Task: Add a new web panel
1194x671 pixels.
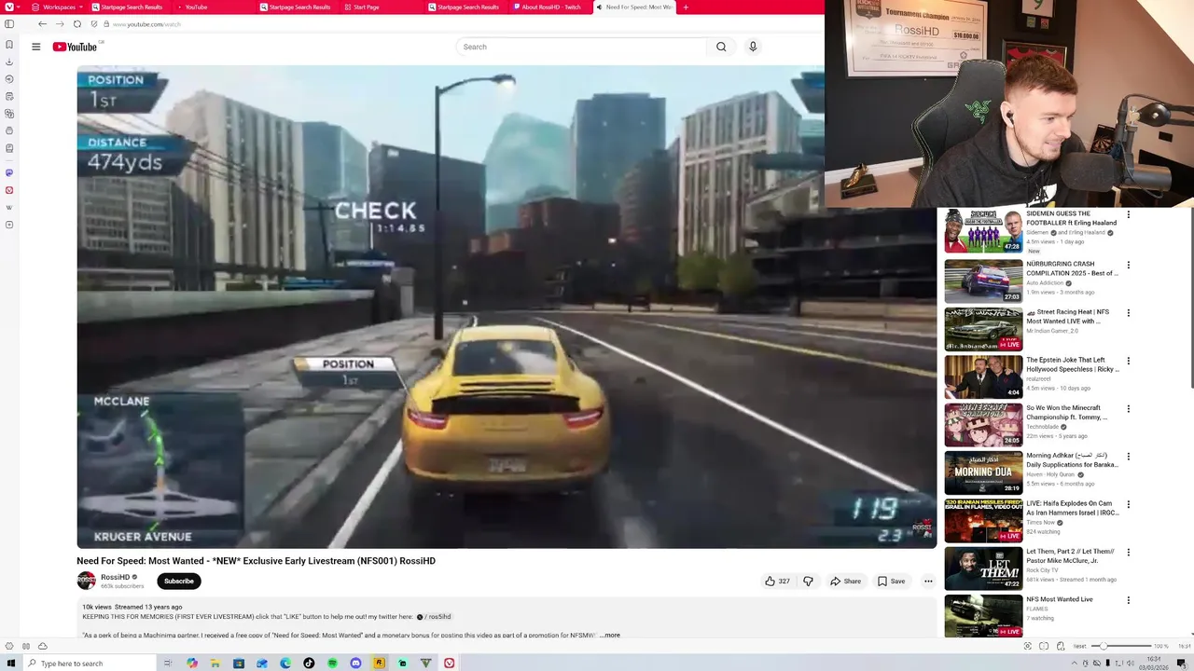Action: pyautogui.click(x=9, y=225)
